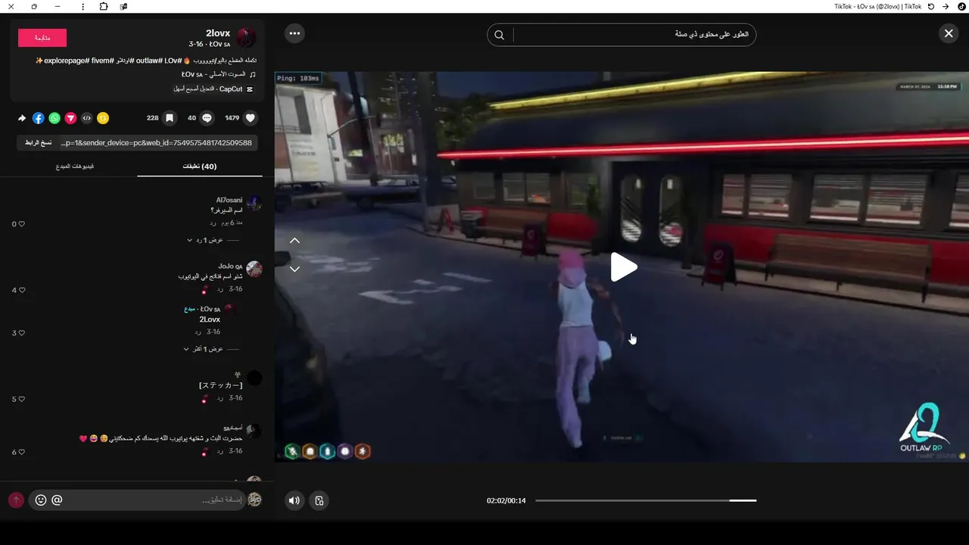Go forward with browser arrow icon
Screen dimensions: 969x545
[946, 6]
